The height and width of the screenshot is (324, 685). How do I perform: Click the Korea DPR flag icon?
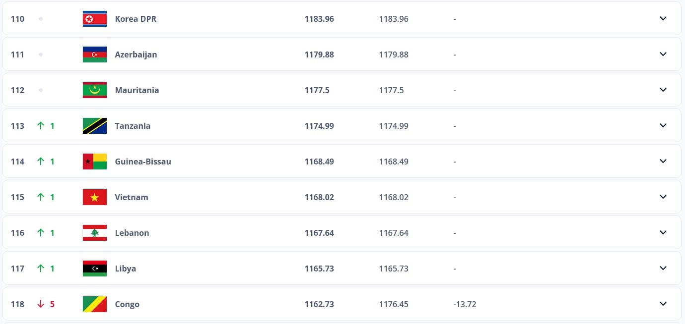94,19
